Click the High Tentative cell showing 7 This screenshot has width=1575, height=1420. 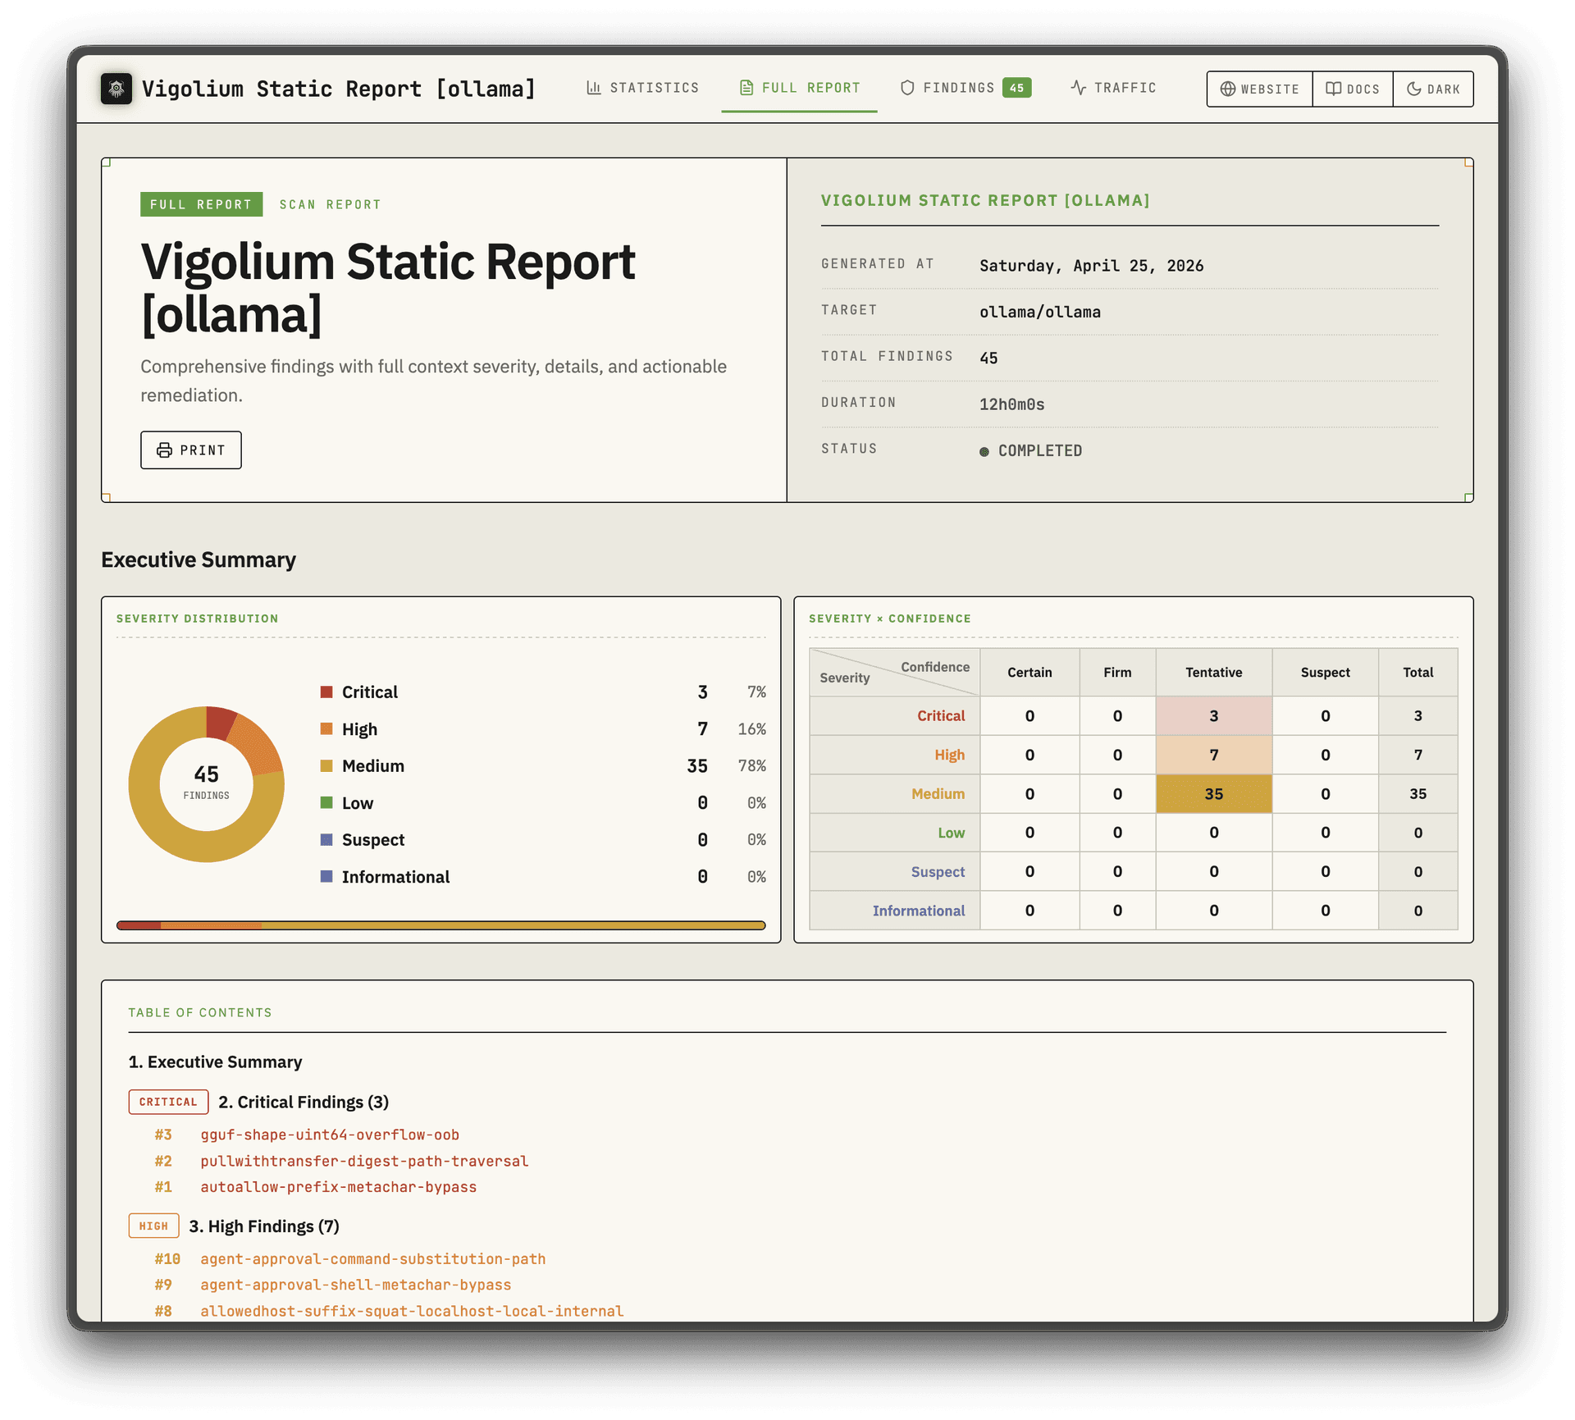tap(1214, 755)
